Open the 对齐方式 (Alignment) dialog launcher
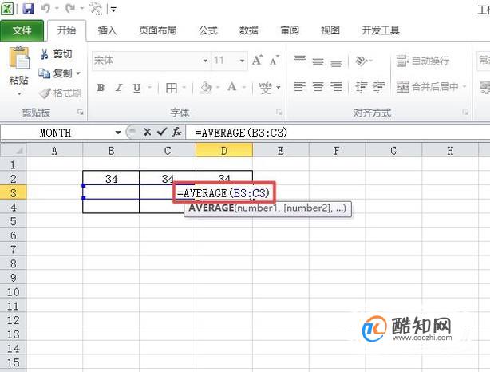The height and width of the screenshot is (372, 490). 465,112
